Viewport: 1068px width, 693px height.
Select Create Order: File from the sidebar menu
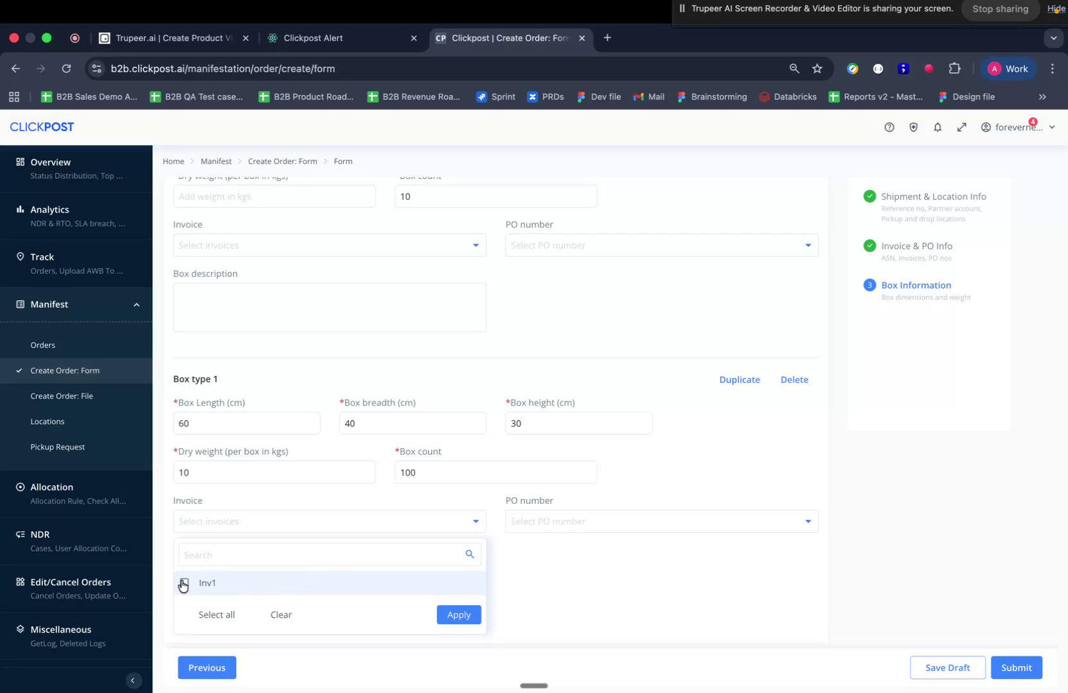[x=62, y=395]
